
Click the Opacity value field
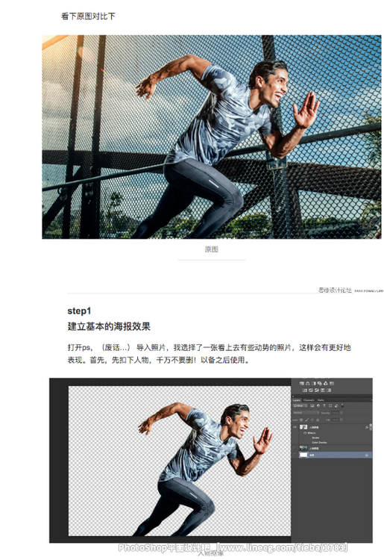[x=335, y=412]
